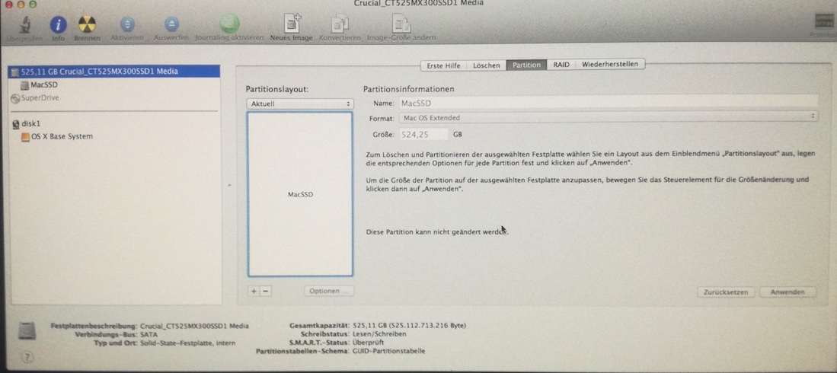
Task: Open the Info toolbar icon
Action: tap(58, 24)
